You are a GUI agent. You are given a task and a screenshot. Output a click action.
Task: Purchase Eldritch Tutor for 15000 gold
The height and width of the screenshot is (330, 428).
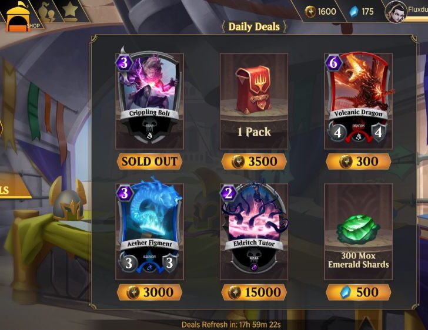pos(254,292)
